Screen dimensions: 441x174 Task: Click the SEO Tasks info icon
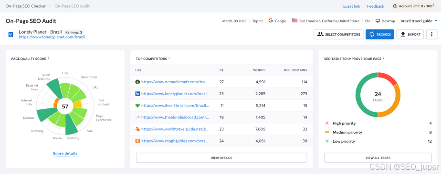(384, 58)
